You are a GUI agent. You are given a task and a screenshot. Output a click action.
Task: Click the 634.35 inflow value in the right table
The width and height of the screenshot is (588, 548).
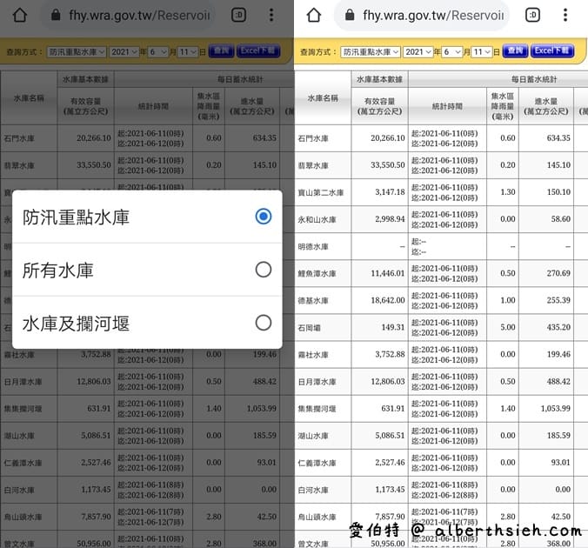(558, 138)
